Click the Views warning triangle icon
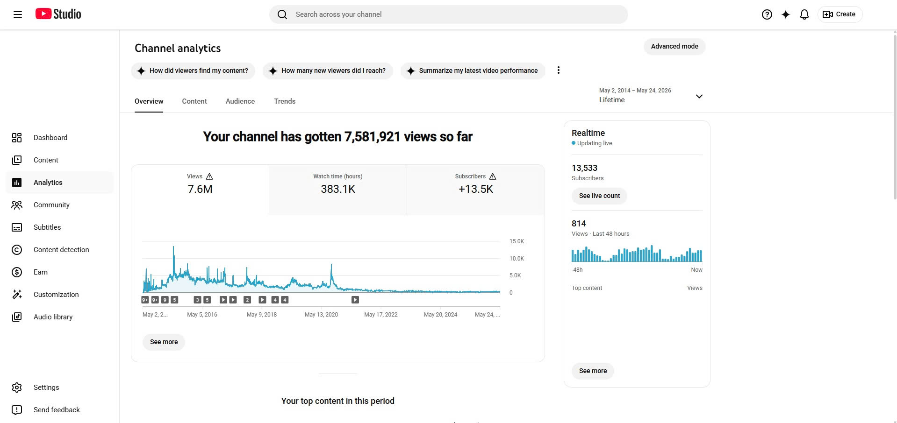The image size is (897, 423). [x=209, y=176]
